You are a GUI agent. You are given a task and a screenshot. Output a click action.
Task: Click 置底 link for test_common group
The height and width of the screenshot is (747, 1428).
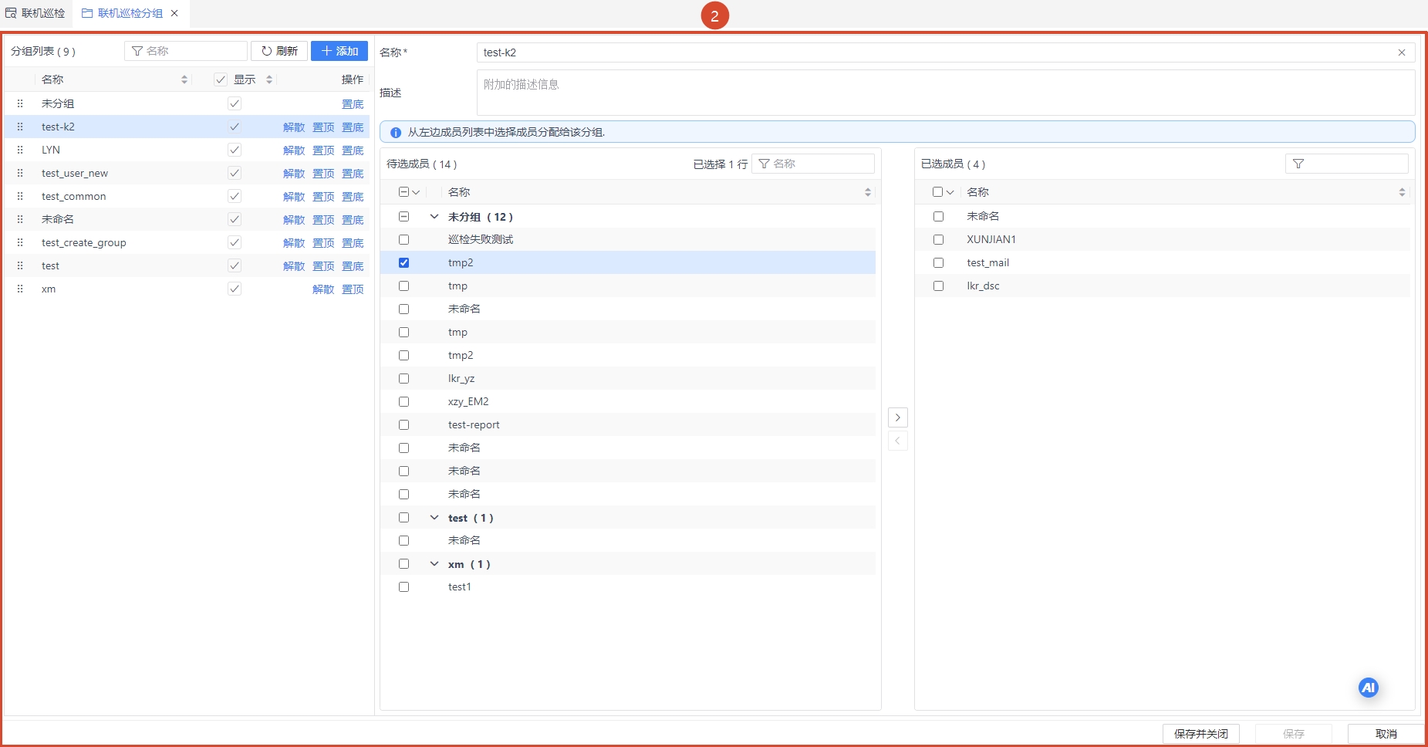click(x=353, y=197)
